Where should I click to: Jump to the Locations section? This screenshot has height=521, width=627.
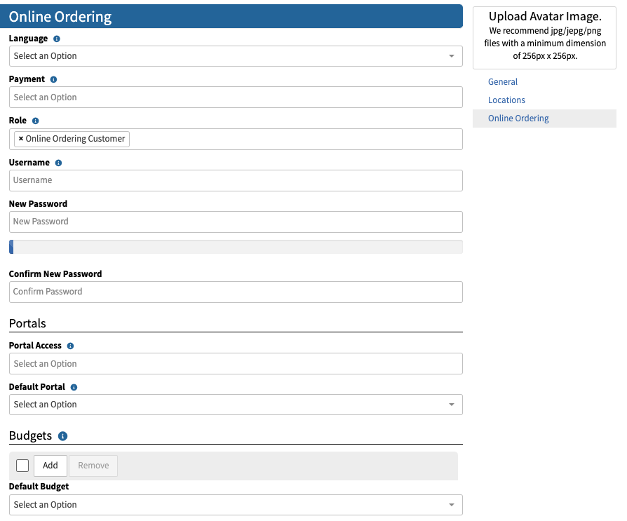[506, 100]
